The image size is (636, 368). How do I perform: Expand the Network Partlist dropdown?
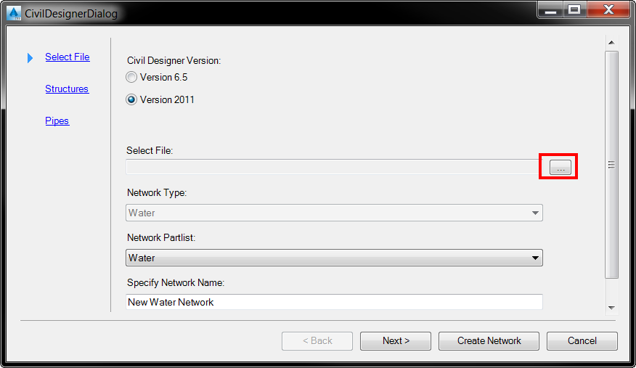pyautogui.click(x=334, y=258)
